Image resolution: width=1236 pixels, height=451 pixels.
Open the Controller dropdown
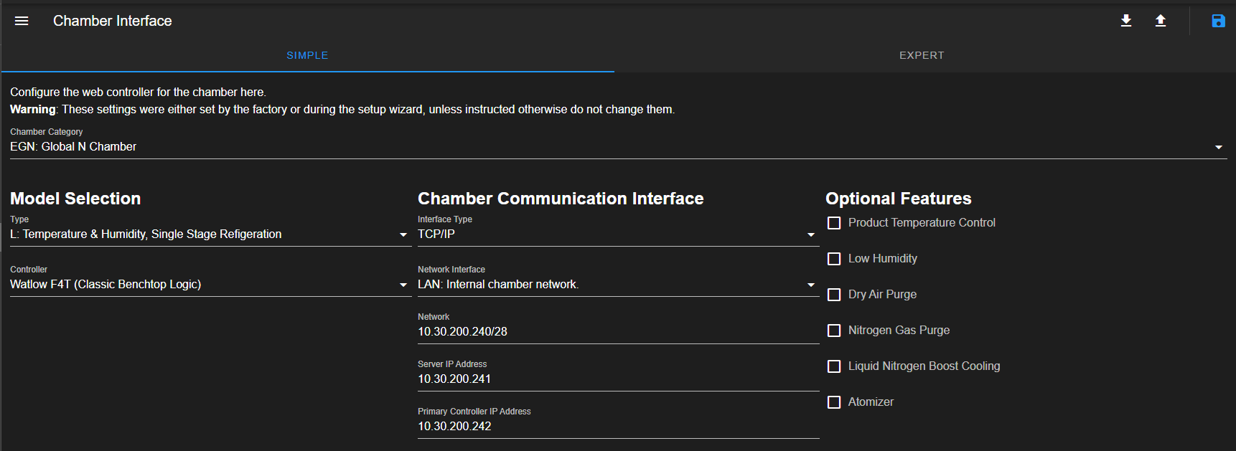(x=210, y=285)
